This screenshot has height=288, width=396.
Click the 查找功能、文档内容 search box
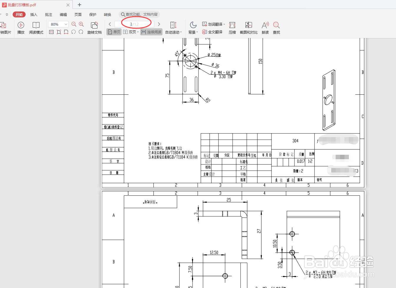[x=140, y=14]
